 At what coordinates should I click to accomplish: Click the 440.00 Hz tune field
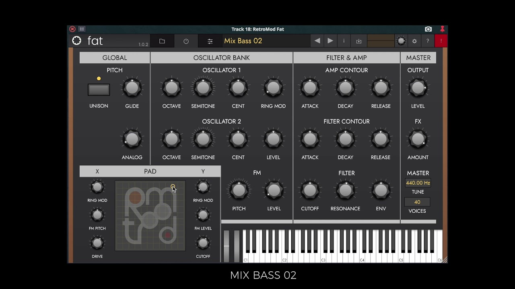[418, 183]
